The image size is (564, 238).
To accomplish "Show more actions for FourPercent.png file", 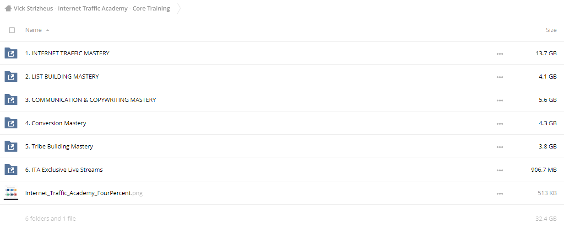I will 499,194.
